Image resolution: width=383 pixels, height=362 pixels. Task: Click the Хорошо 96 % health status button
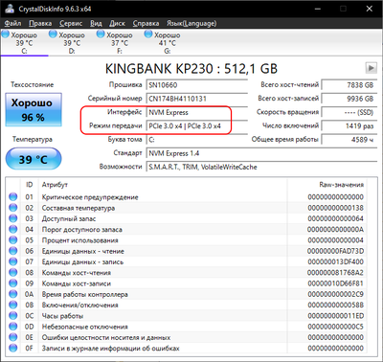[x=34, y=110]
